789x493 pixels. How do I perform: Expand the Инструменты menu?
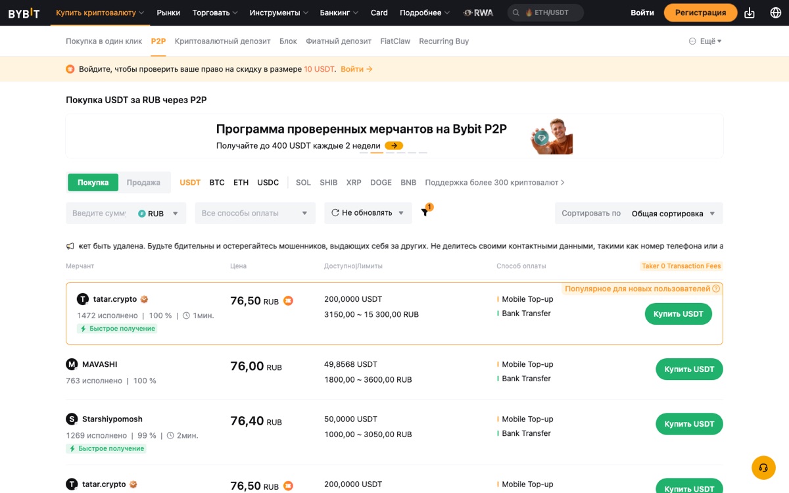tap(279, 12)
